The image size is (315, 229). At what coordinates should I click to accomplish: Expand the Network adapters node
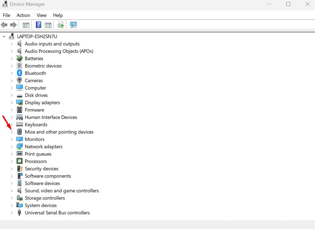(12, 147)
